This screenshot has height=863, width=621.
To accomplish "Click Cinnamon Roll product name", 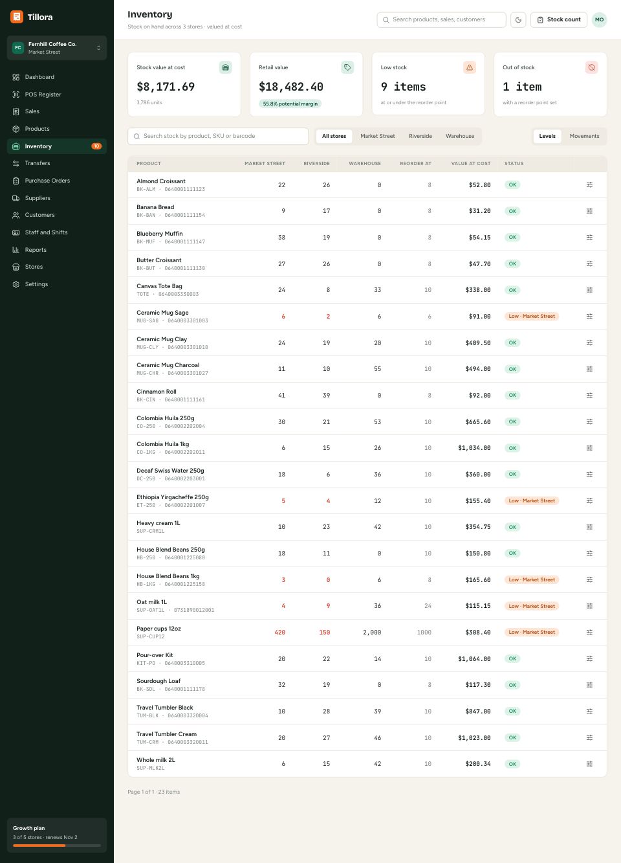I will tap(157, 392).
